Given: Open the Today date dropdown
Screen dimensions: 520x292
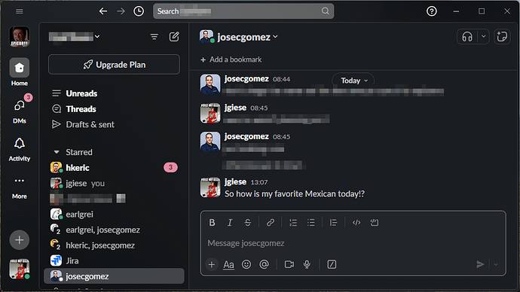Looking at the screenshot, I should (353, 81).
